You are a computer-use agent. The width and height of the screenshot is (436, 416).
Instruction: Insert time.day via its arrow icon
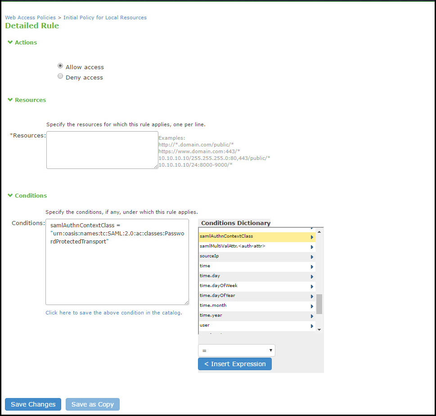(x=311, y=275)
